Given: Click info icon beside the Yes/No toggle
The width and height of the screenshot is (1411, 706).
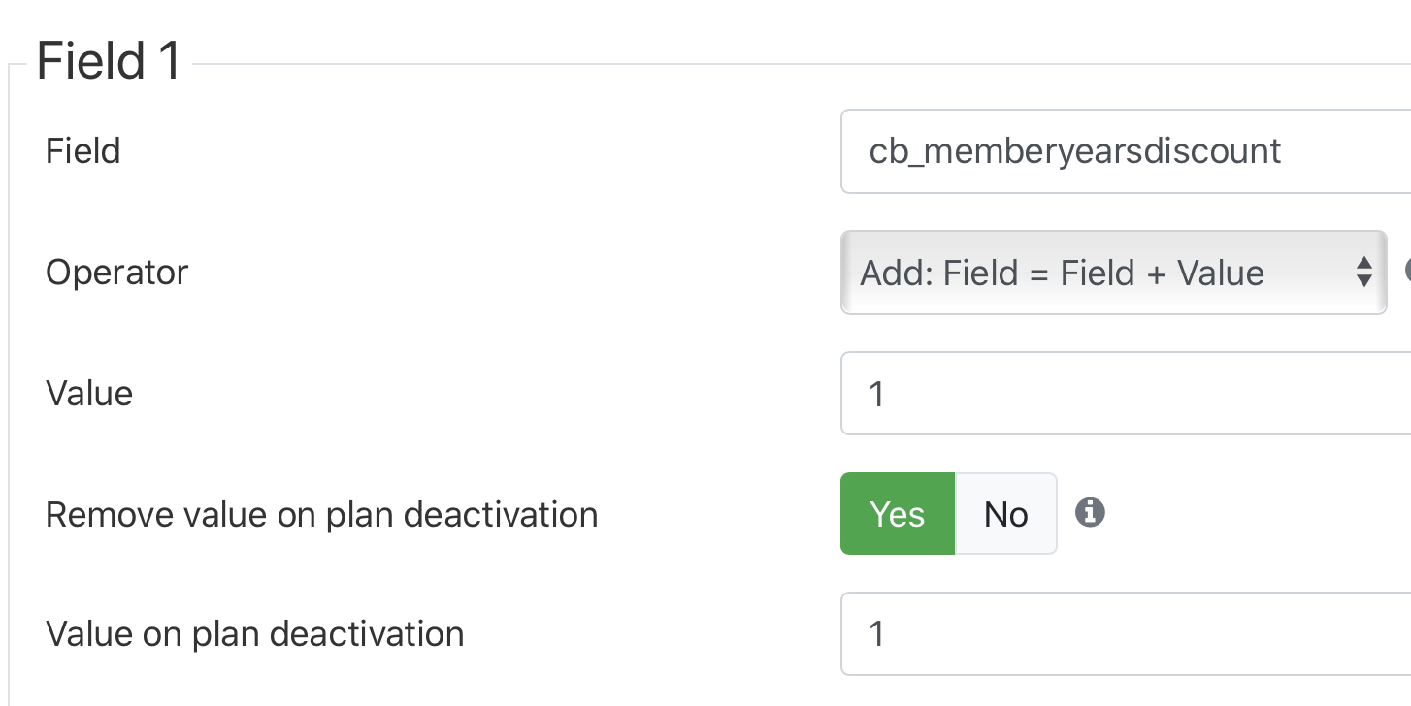Looking at the screenshot, I should pos(1090,512).
